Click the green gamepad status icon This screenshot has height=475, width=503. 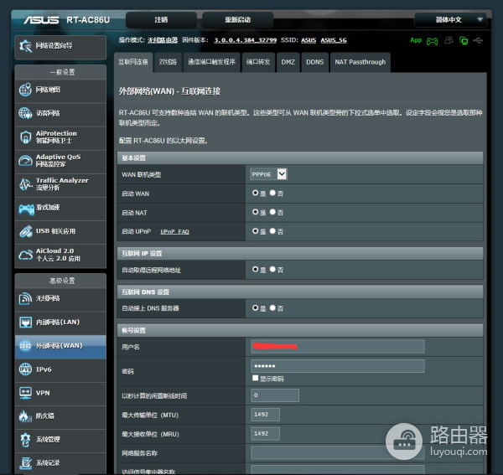click(432, 41)
